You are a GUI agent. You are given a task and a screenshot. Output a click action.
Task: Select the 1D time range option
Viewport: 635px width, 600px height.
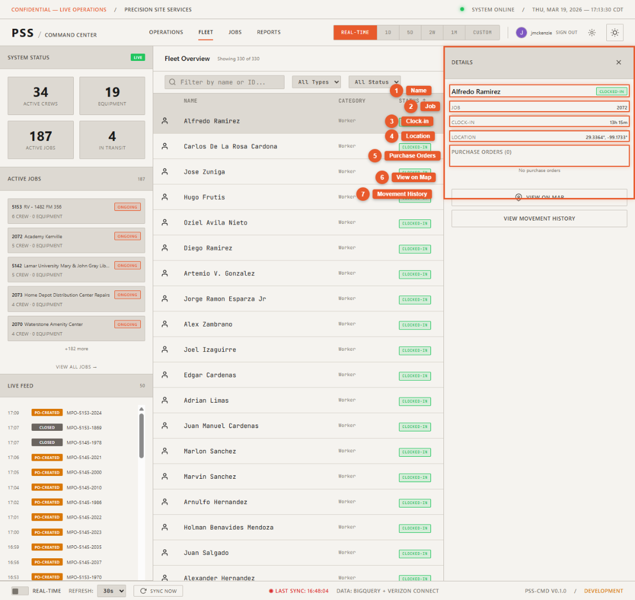[388, 33]
